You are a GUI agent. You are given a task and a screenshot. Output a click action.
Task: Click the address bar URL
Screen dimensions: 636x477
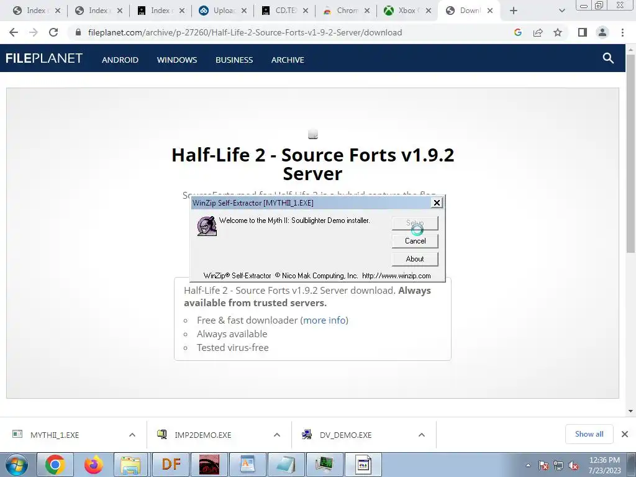click(x=245, y=32)
